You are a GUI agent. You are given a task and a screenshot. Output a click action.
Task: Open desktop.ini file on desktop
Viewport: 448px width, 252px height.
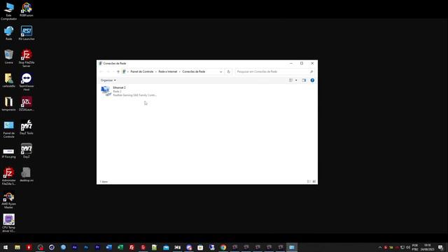point(27,174)
